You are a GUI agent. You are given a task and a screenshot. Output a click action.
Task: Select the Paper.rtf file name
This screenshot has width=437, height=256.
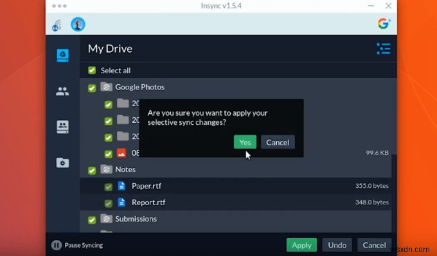(147, 186)
